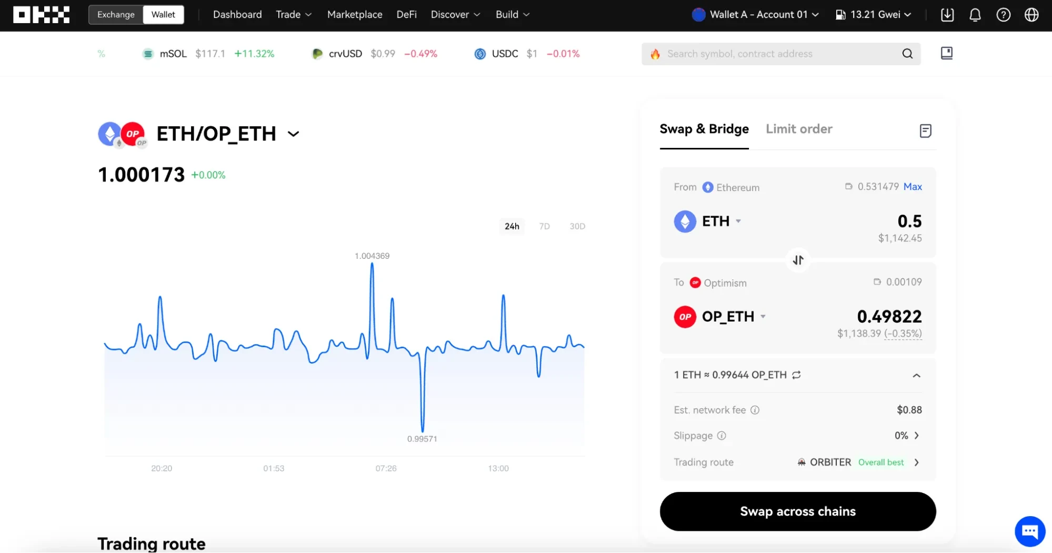Click the OKX logo
The height and width of the screenshot is (553, 1052).
tap(41, 15)
